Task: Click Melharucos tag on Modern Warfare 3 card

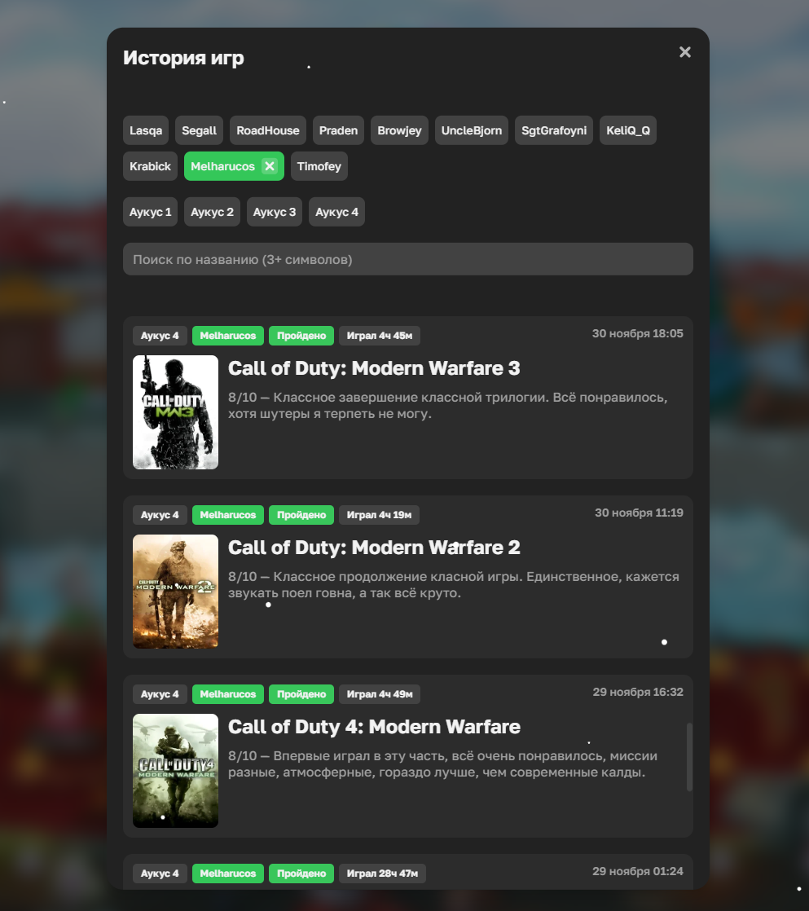Action: (x=227, y=336)
